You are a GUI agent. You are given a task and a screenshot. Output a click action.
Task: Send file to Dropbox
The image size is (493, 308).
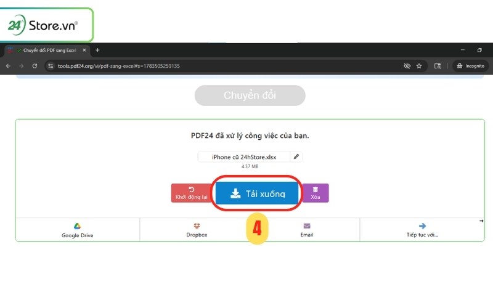click(x=197, y=230)
